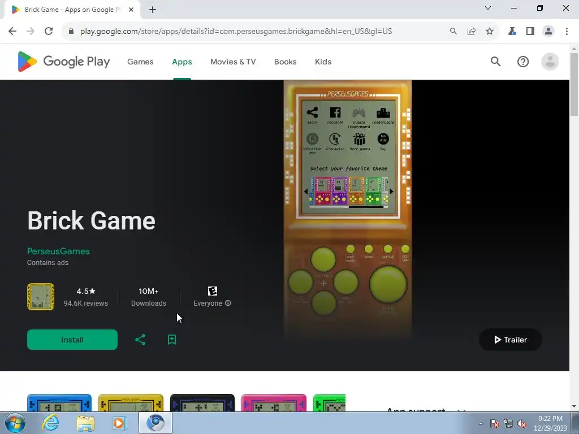
Task: Click the Contains ads label
Action: click(47, 263)
